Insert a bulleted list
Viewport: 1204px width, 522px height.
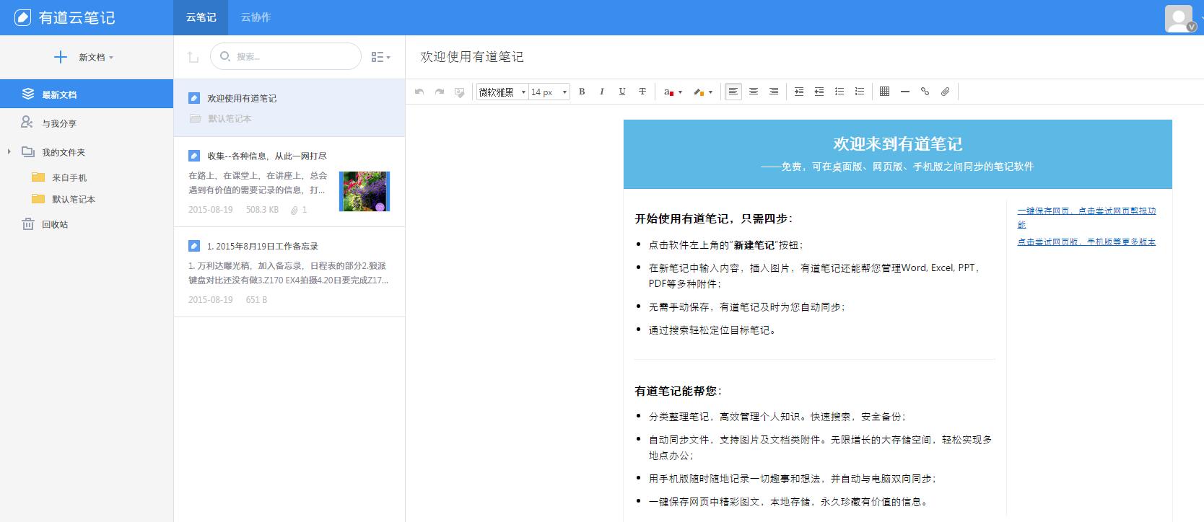click(x=839, y=92)
